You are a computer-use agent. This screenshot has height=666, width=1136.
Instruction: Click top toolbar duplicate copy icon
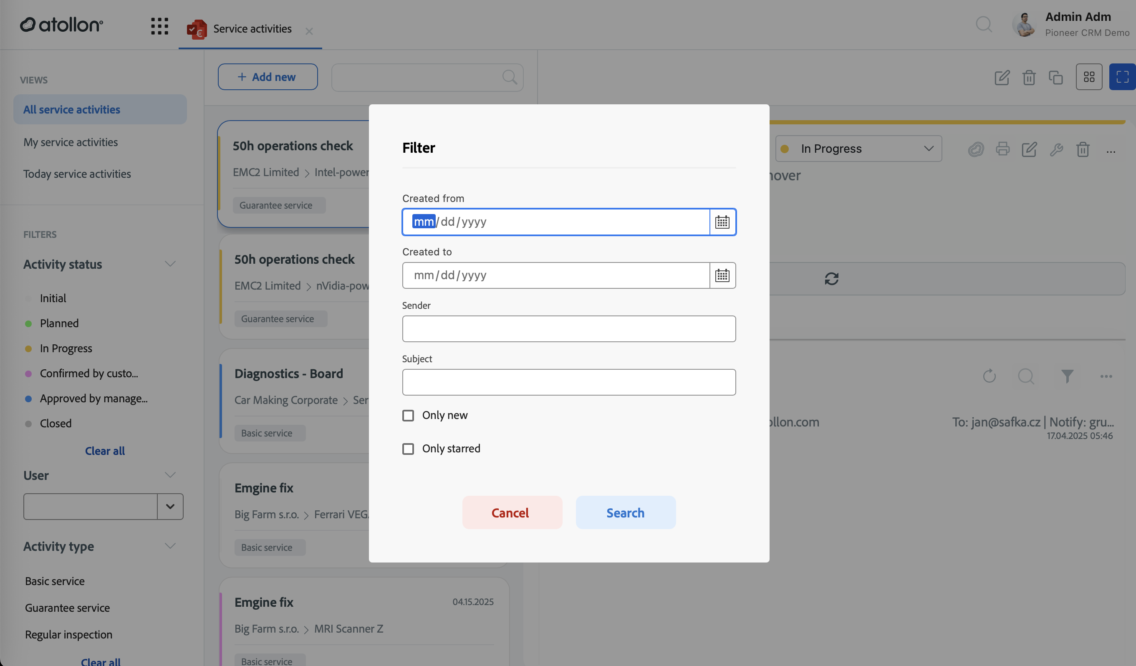point(1055,78)
